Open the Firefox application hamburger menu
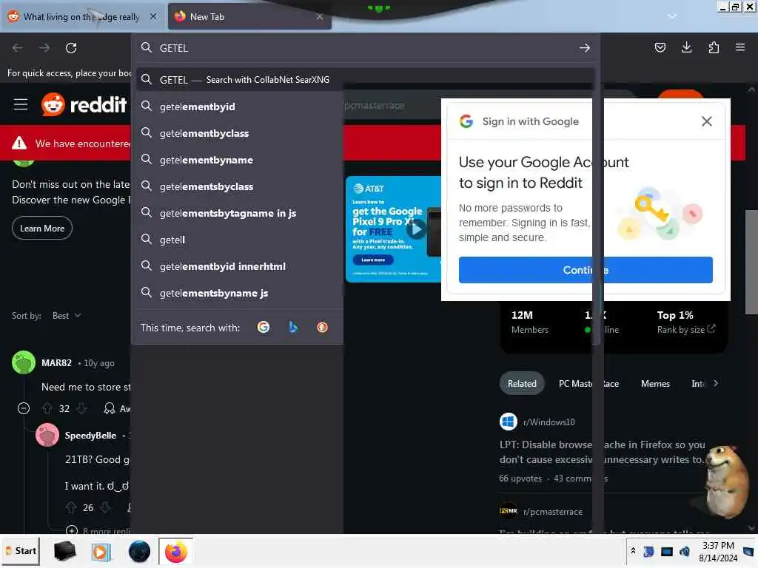 [740, 47]
